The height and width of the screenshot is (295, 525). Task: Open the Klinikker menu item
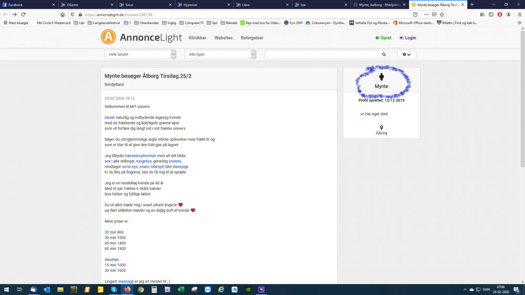(197, 38)
